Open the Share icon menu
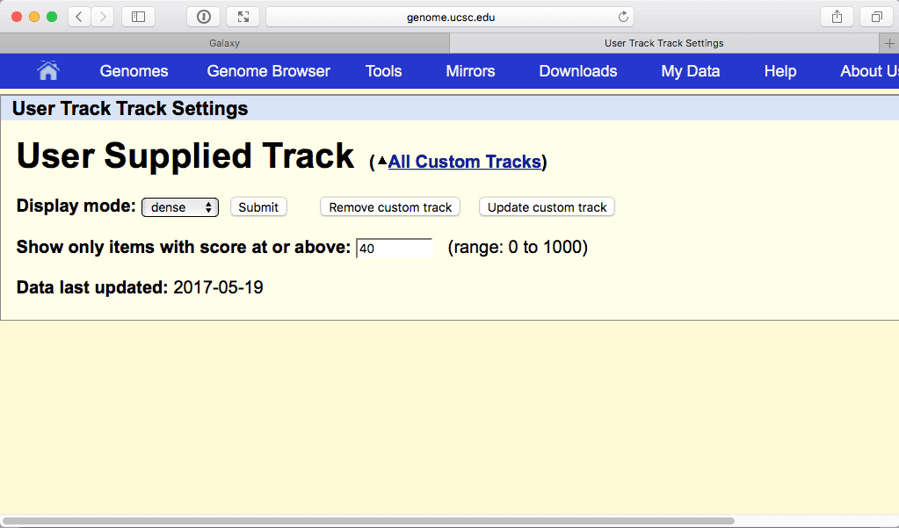The width and height of the screenshot is (899, 528). click(x=837, y=17)
